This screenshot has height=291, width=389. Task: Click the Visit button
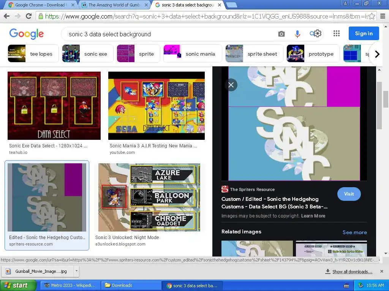(x=349, y=194)
